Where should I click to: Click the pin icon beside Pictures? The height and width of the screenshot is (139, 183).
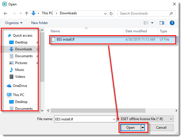(37, 63)
